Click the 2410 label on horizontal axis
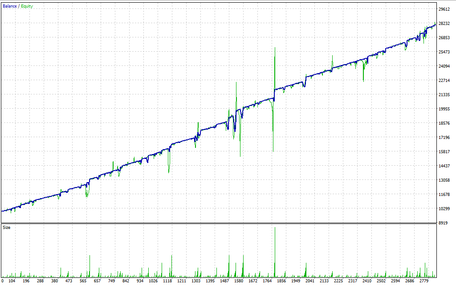The image size is (456, 285). (x=366, y=281)
